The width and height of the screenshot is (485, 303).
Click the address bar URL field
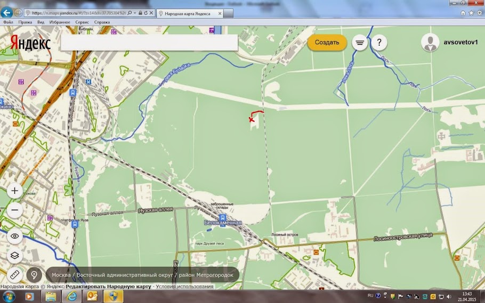[x=79, y=13]
